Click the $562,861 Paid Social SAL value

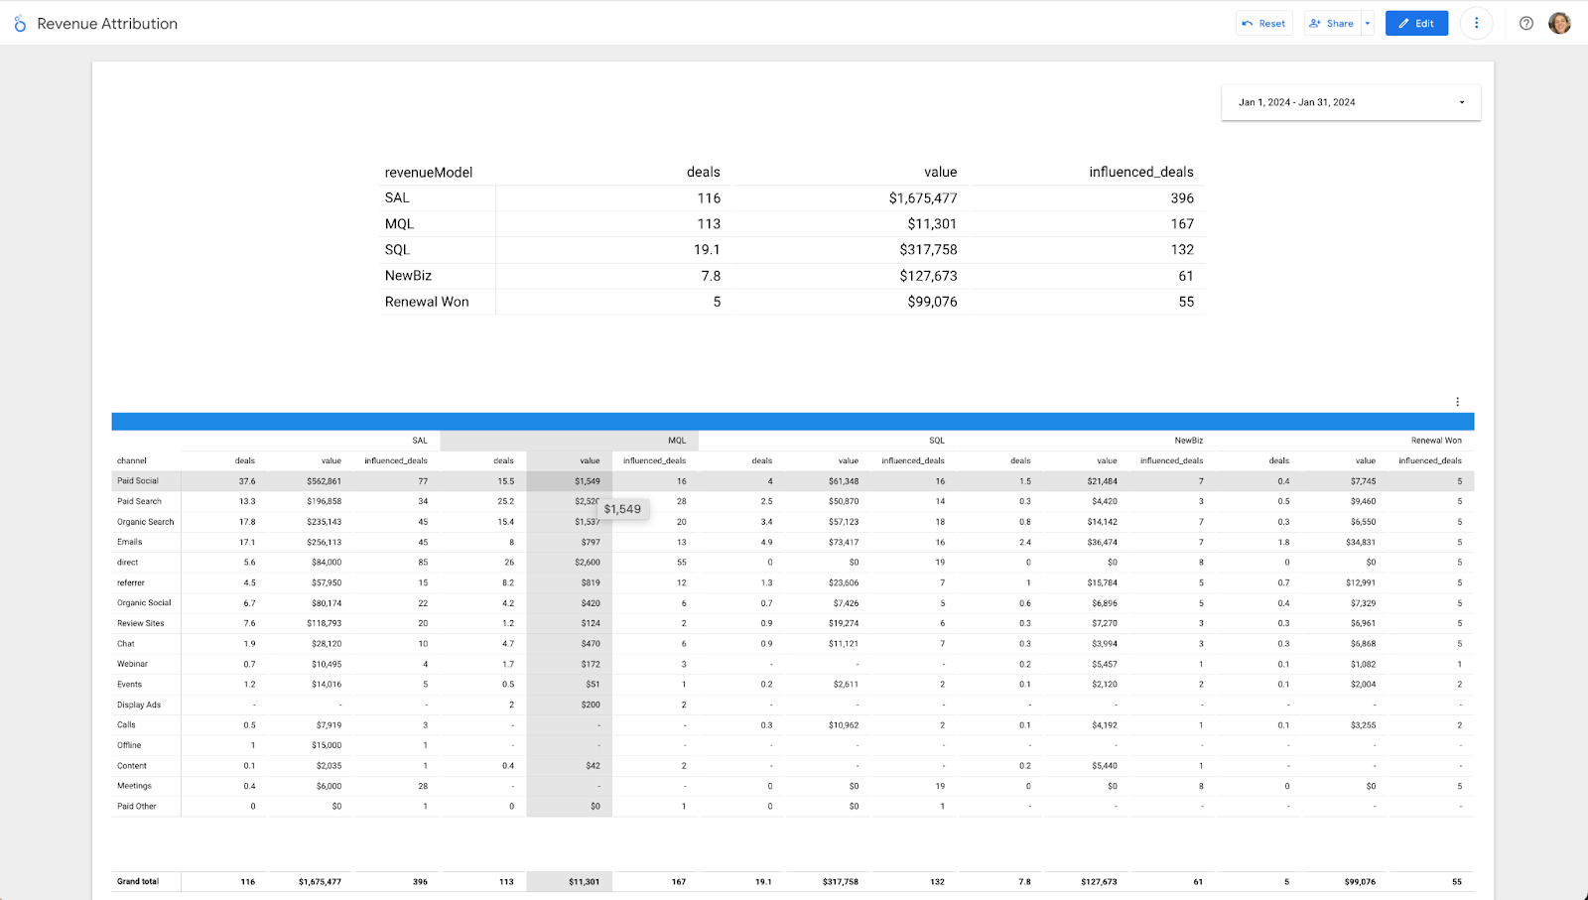point(324,481)
